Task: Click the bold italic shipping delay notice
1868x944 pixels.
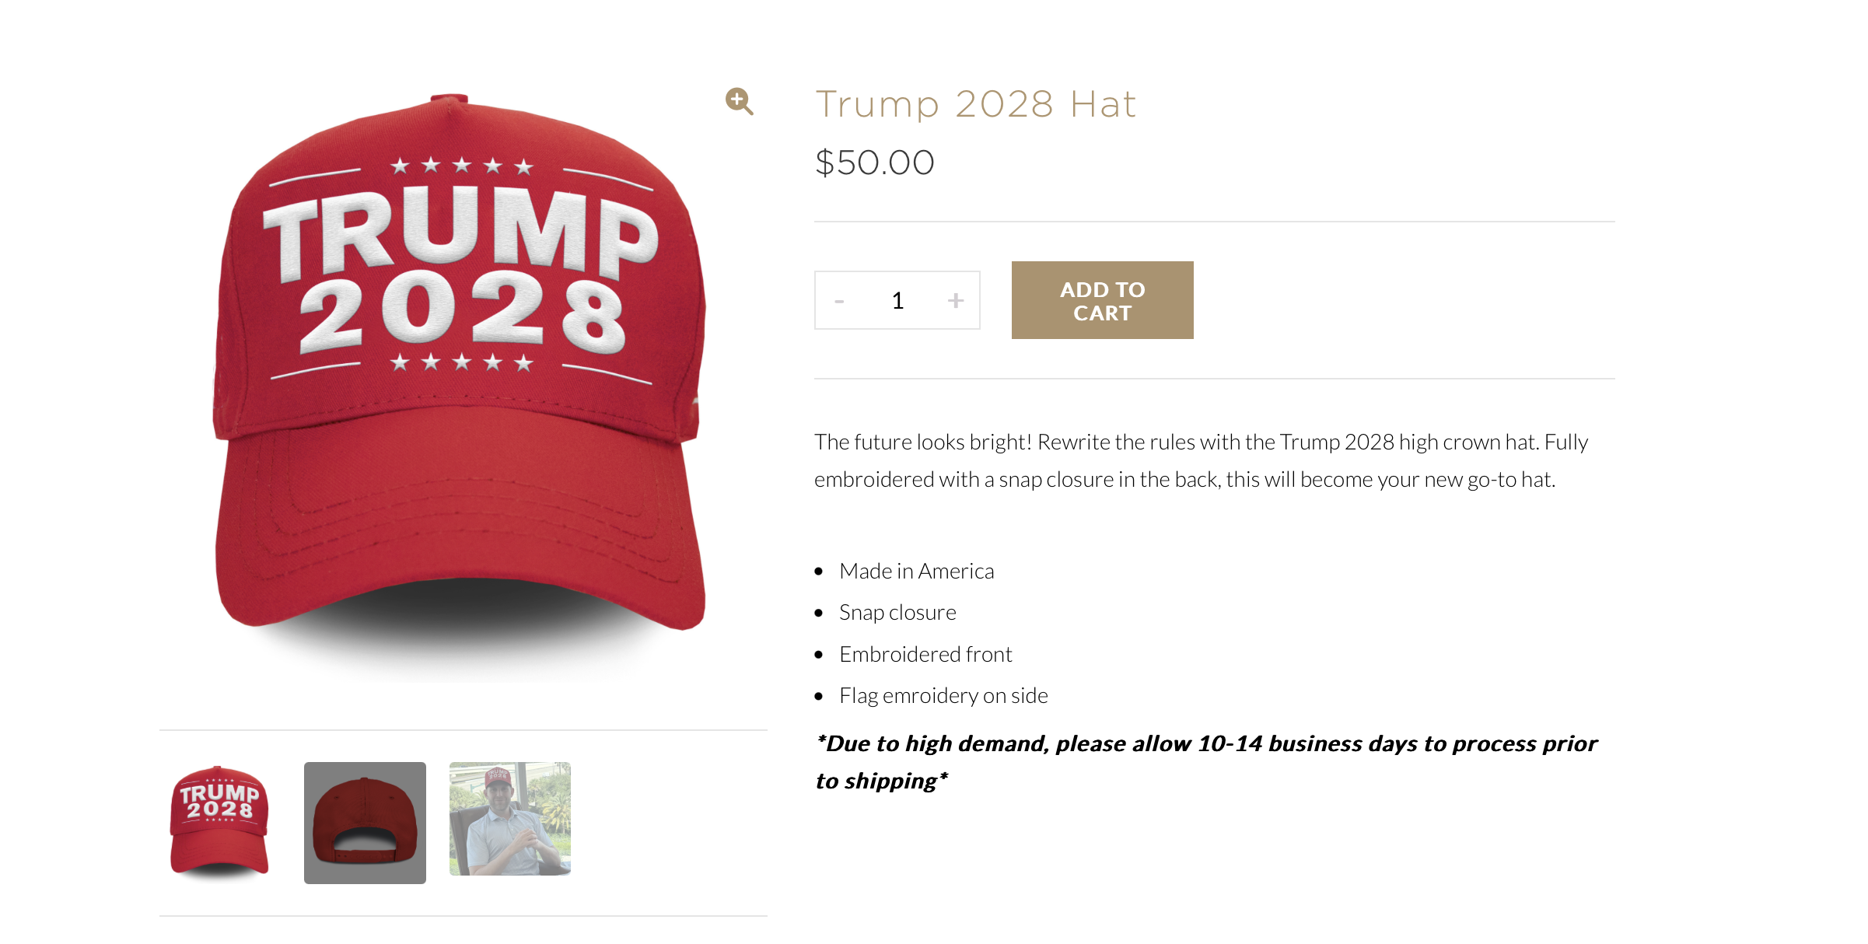Action: click(x=1205, y=762)
